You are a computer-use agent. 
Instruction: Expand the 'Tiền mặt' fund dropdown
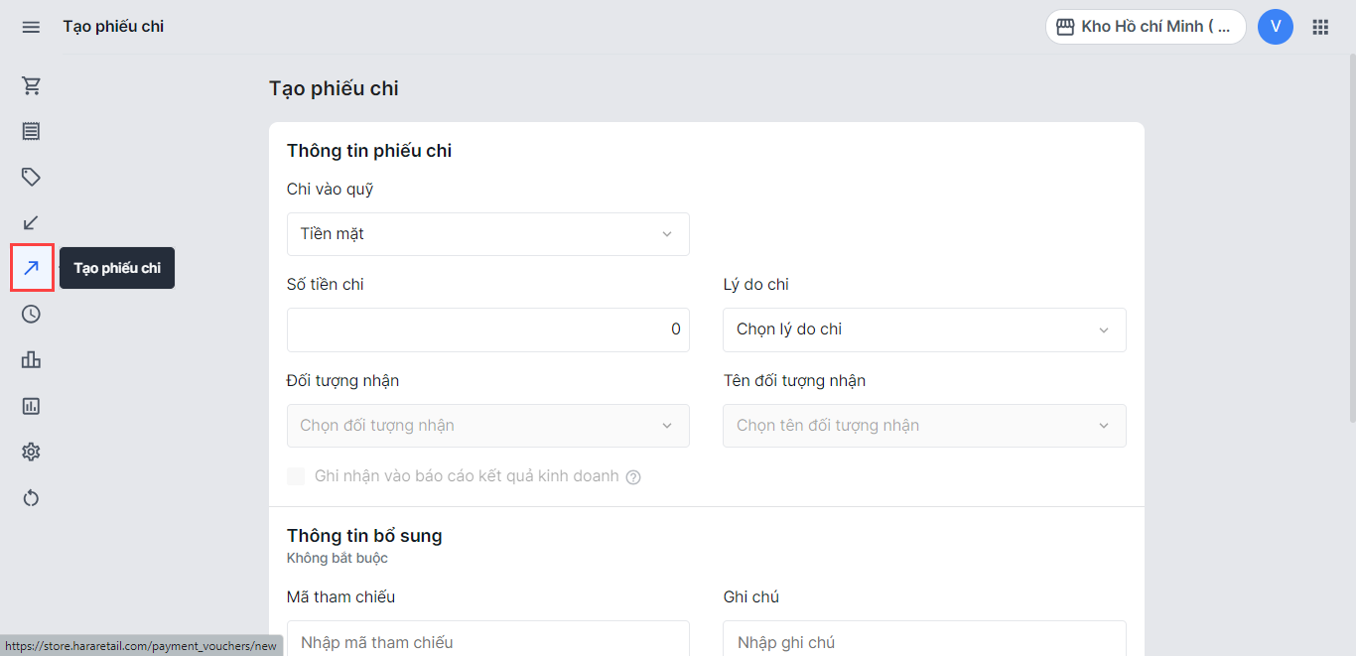click(487, 234)
